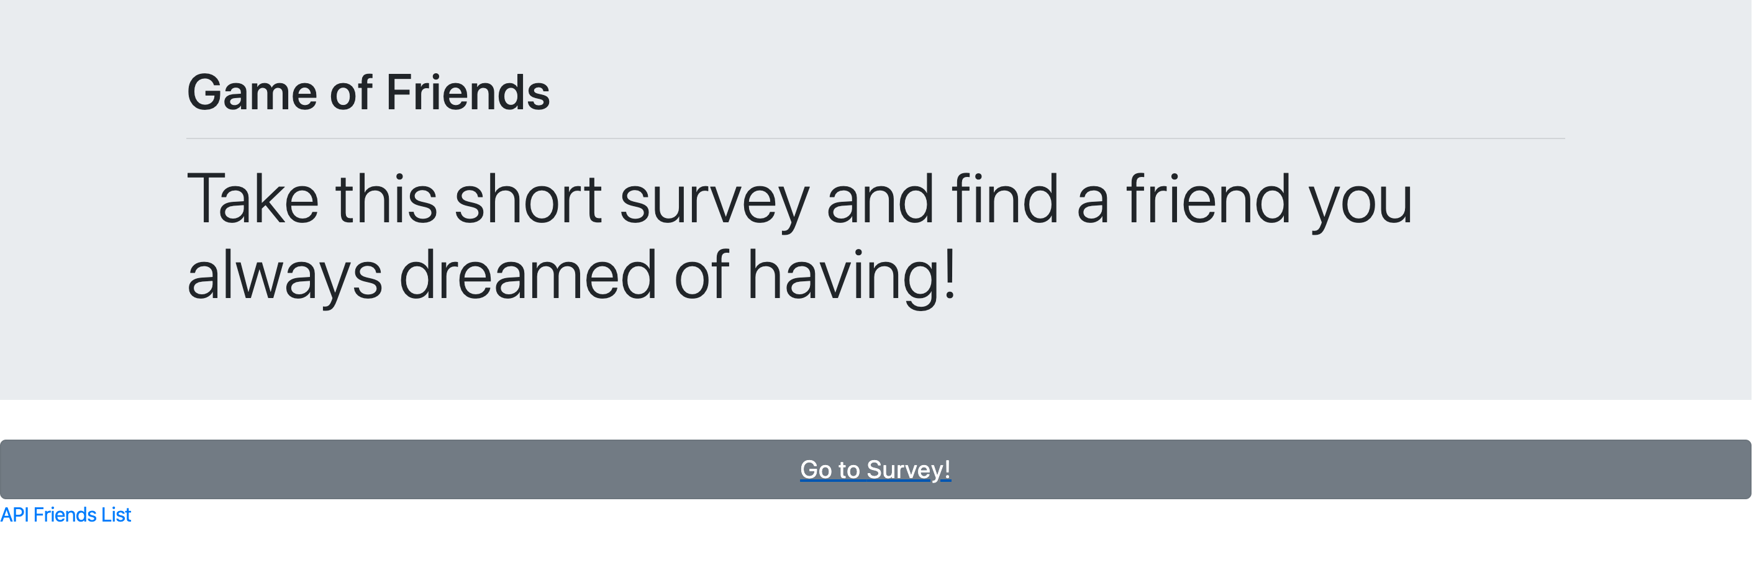Image resolution: width=1759 pixels, height=570 pixels.
Task: Click the word "short" in the tagline
Action: coord(530,199)
